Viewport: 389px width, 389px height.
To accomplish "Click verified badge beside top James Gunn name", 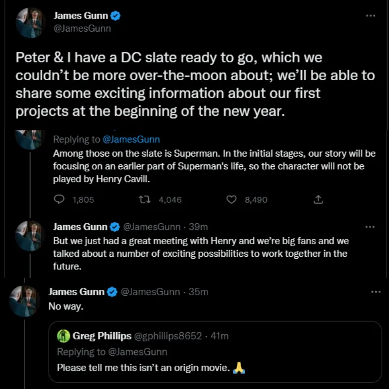I will [x=116, y=16].
